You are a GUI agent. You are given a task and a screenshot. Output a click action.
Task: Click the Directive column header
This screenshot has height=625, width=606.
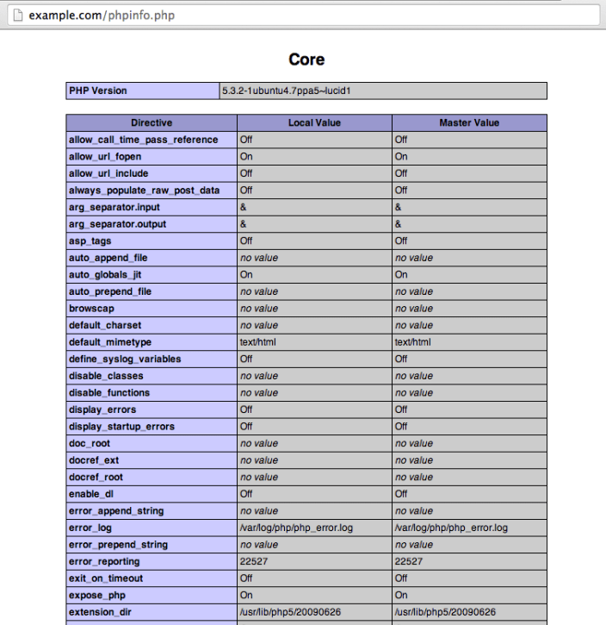pos(151,122)
